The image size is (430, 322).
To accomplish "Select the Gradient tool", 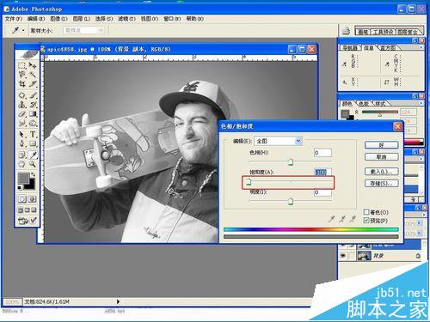I will 33,114.
